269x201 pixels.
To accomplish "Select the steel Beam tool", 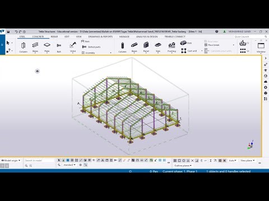I will 35,47.
